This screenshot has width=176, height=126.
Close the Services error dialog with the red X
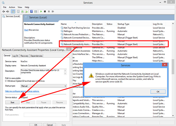[165, 64]
